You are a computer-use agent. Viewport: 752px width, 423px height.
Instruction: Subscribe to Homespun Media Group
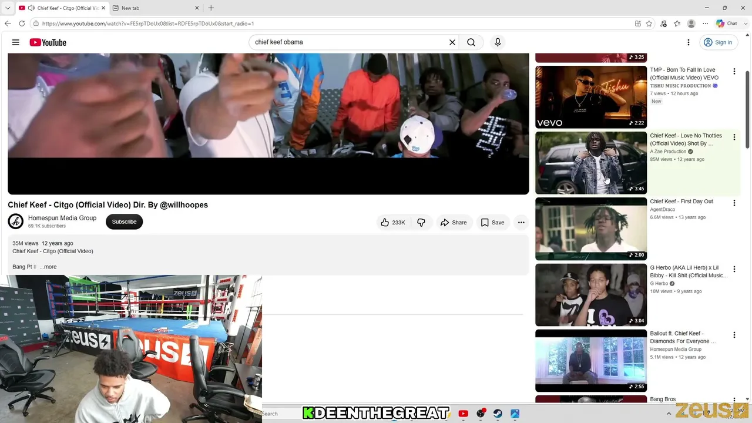coord(124,221)
